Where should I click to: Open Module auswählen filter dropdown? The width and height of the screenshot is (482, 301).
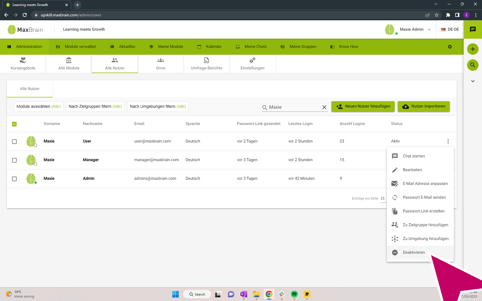39,106
